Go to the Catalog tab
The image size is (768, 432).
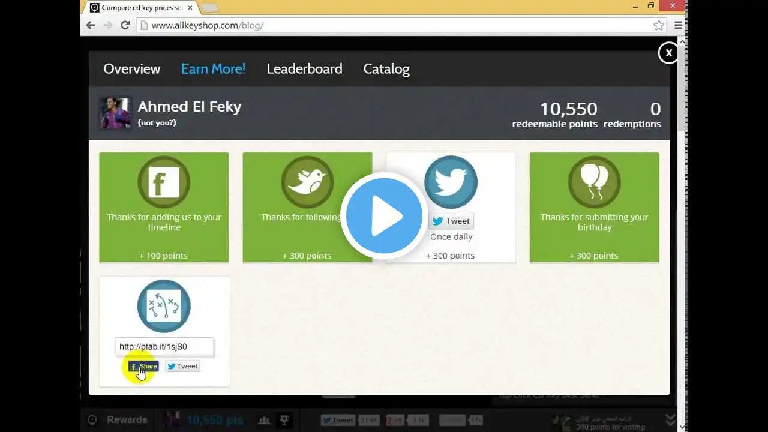386,69
